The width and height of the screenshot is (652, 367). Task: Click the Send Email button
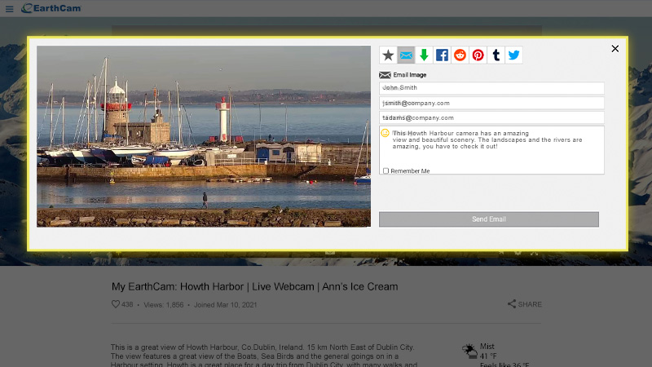489,219
